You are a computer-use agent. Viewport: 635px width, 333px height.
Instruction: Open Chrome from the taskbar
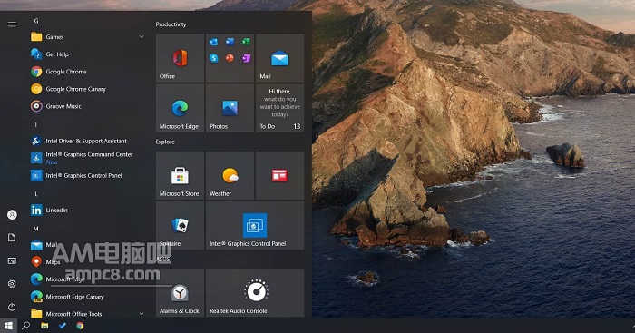coord(80,326)
